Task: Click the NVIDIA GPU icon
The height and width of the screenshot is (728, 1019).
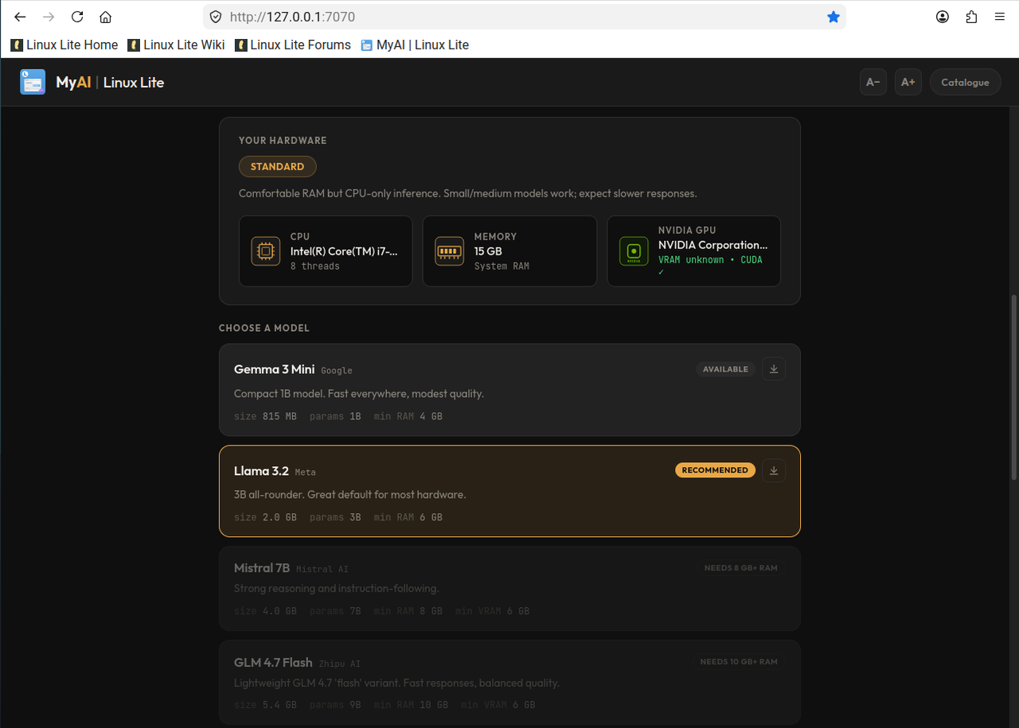Action: coord(634,251)
